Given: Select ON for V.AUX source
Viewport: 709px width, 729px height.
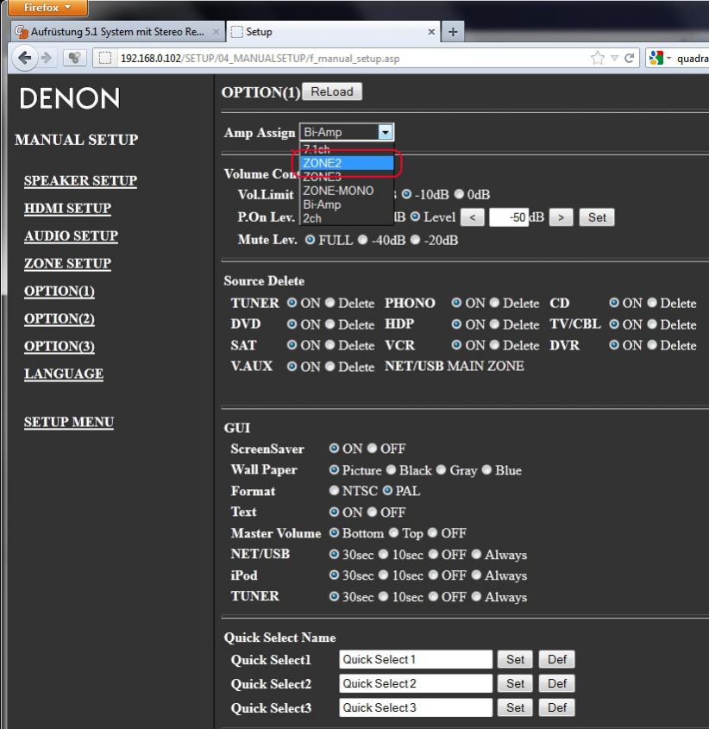Looking at the screenshot, I should point(292,367).
